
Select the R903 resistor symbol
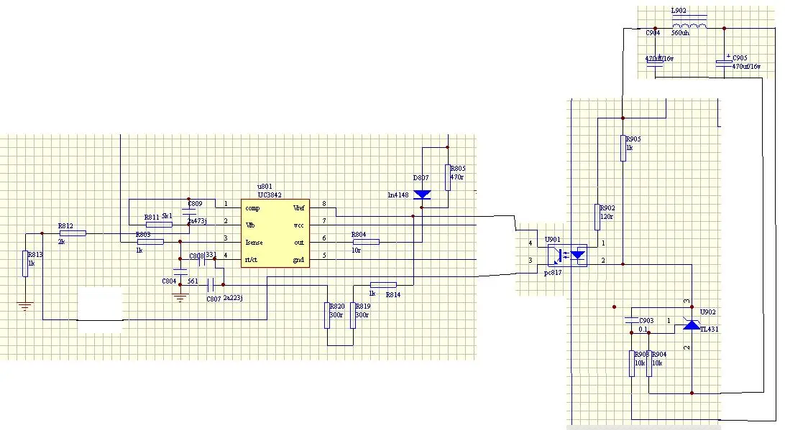click(632, 363)
